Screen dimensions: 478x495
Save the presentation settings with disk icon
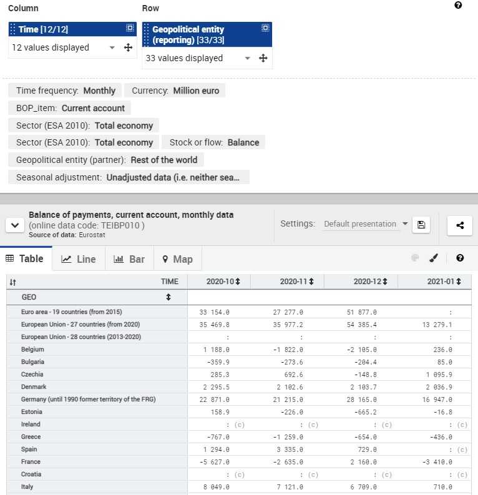(x=421, y=225)
